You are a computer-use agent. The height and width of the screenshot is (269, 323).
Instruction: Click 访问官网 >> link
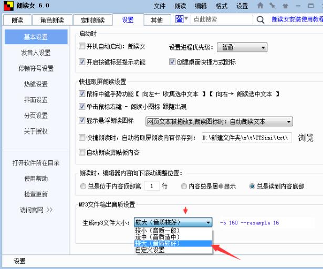[36, 210]
